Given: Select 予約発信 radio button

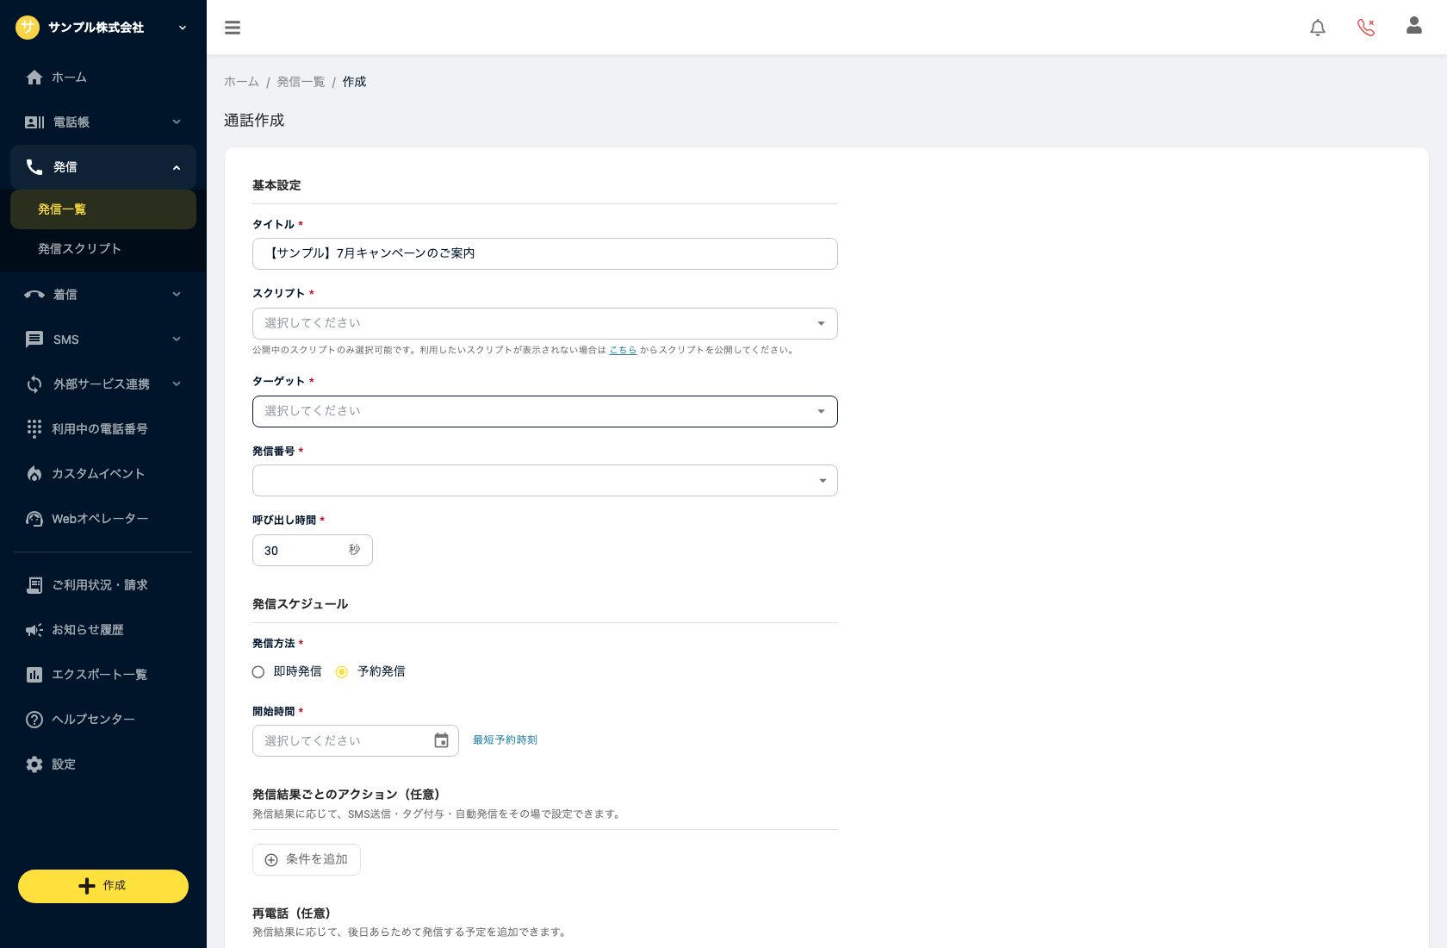Looking at the screenshot, I should (x=342, y=672).
